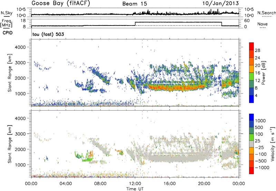Pick the bright blue bottom segment of power colorbar

pos(252,99)
